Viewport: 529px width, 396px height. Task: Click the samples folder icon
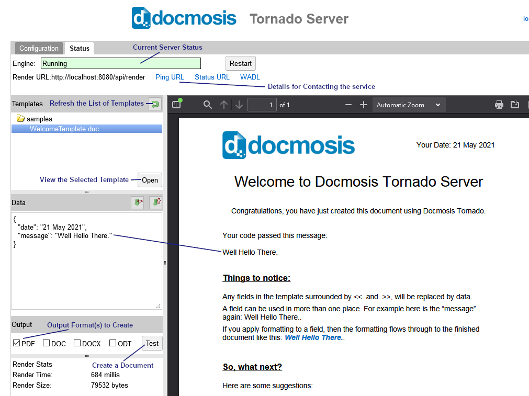tap(20, 118)
